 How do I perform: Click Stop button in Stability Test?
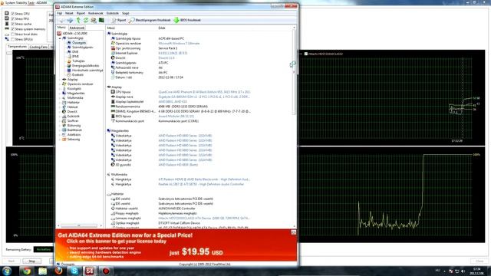(32, 261)
